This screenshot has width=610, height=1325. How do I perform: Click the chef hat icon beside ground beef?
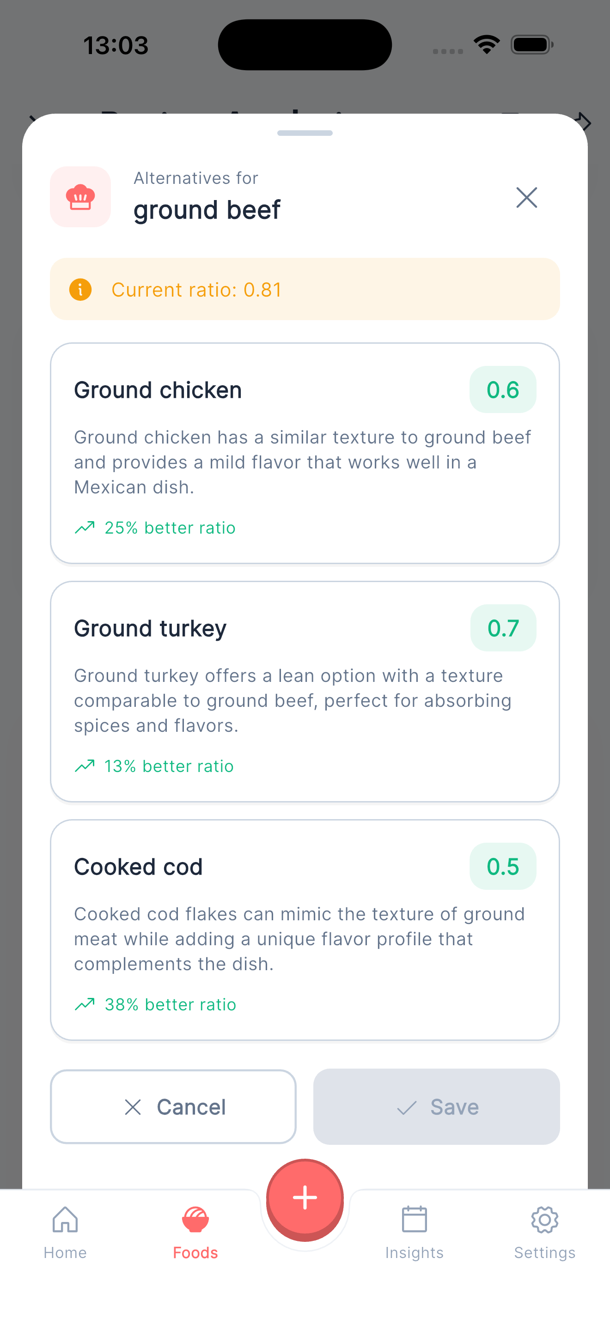[80, 196]
